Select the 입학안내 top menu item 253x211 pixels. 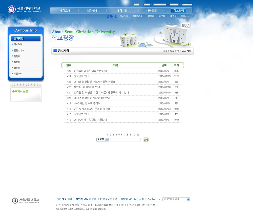(x=92, y=11)
